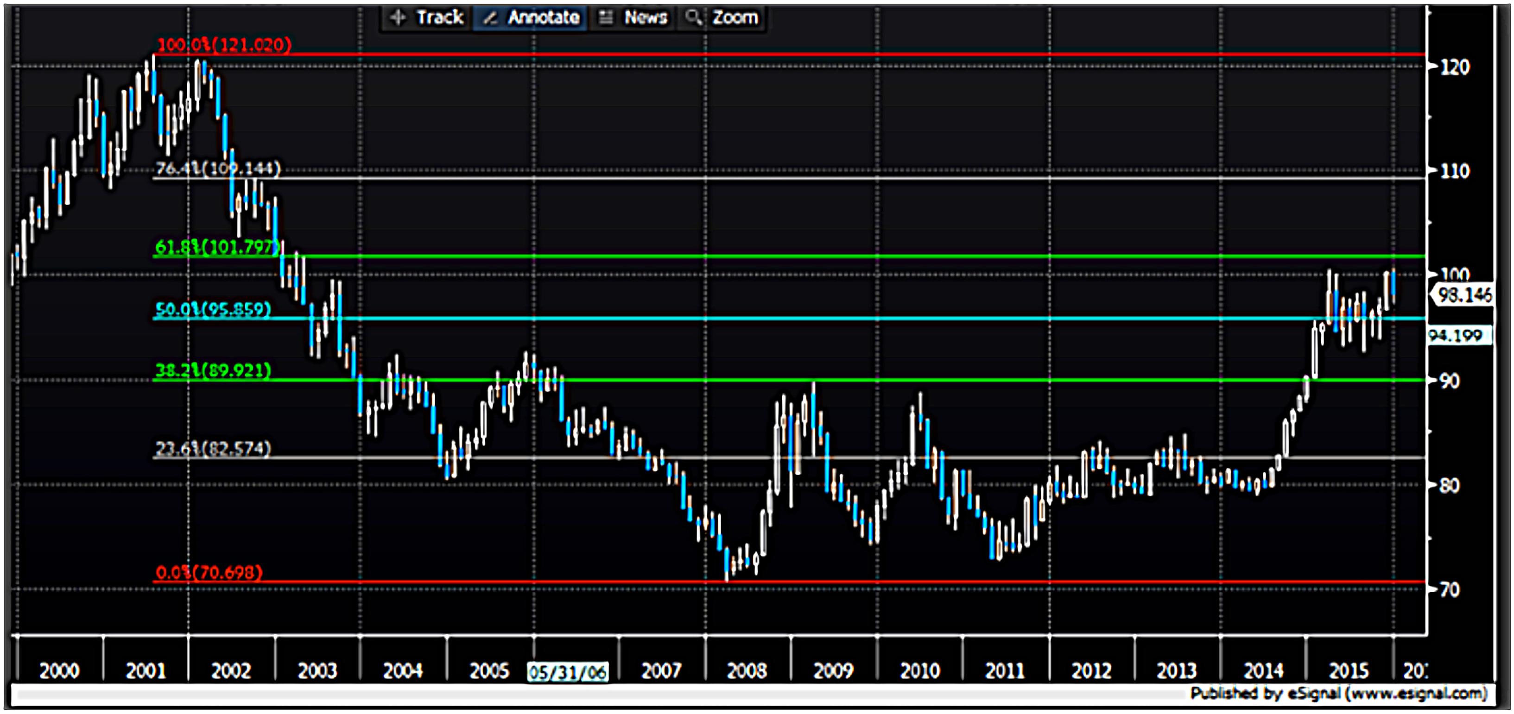Image resolution: width=1514 pixels, height=714 pixels.
Task: Click the 2008 label on time axis
Action: 747,670
